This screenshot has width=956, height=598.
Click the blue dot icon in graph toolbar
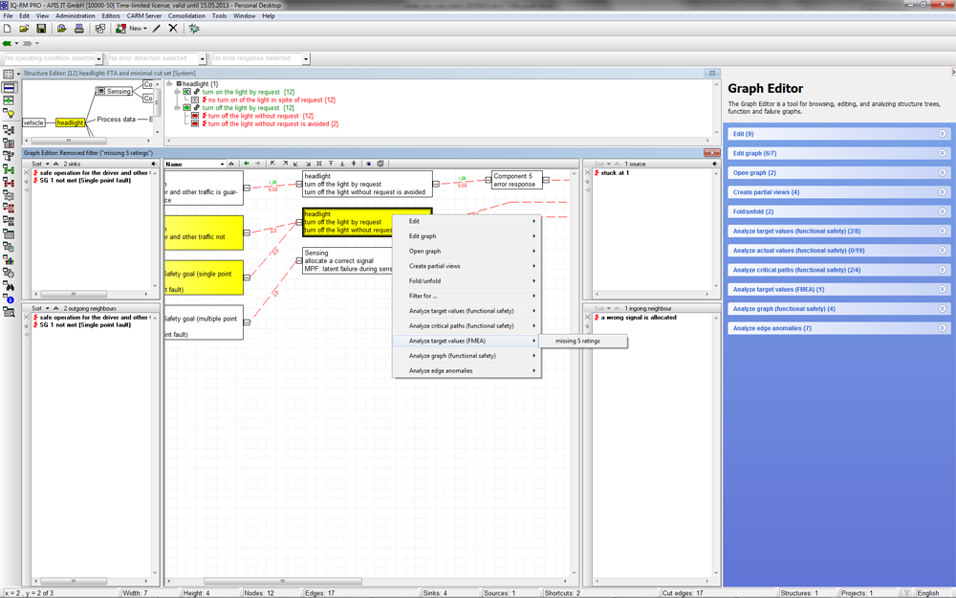point(368,164)
